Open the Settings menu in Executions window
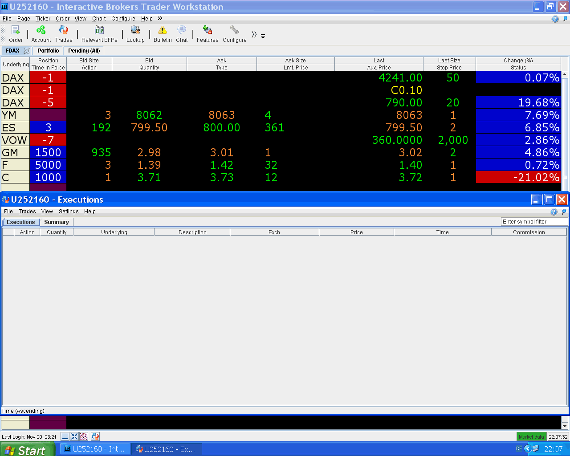 click(x=69, y=212)
